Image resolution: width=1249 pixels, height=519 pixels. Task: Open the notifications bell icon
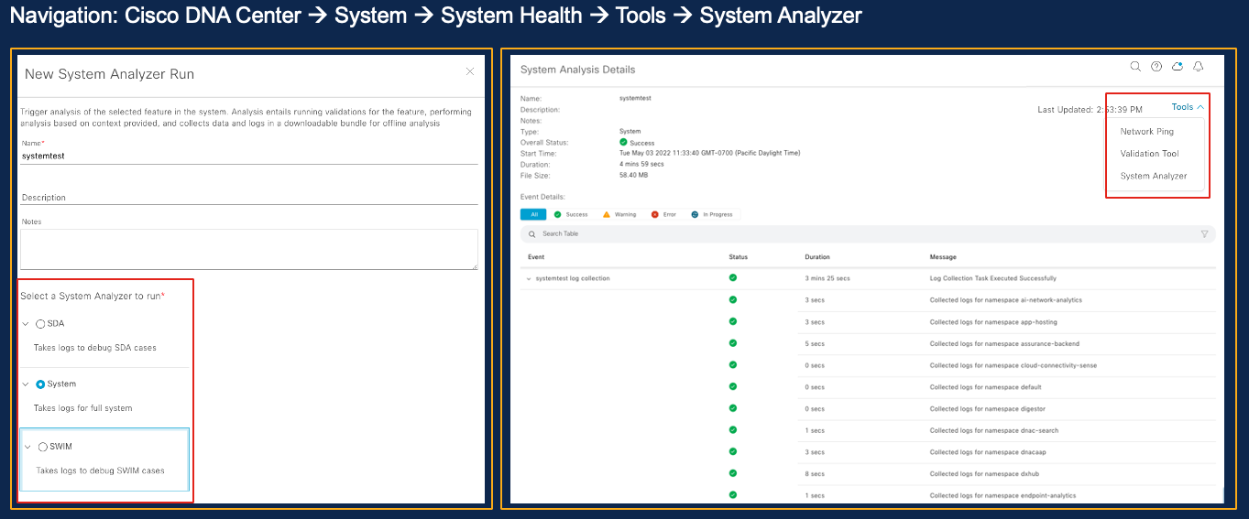pyautogui.click(x=1198, y=67)
